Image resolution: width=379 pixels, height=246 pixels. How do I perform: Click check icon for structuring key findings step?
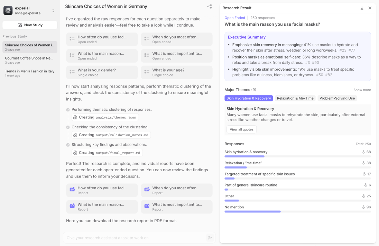click(x=68, y=145)
